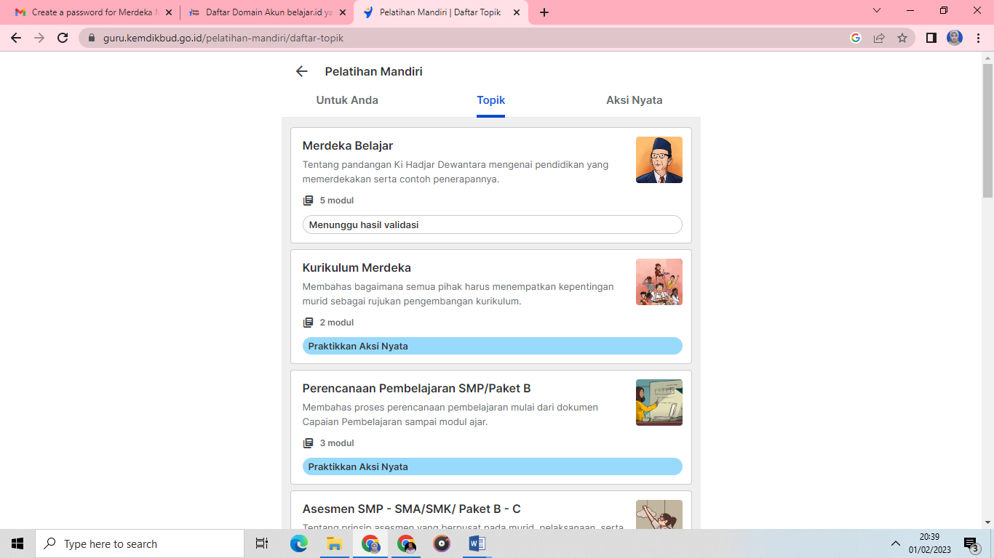Open a new browser tab
Screen dimensions: 994x558
coord(544,12)
